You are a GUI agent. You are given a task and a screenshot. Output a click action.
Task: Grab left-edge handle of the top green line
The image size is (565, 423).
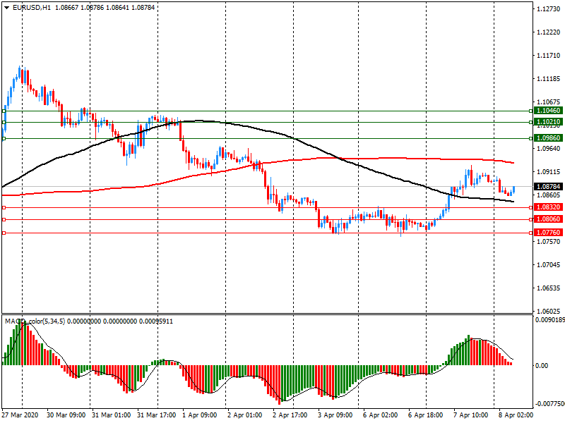4,111
